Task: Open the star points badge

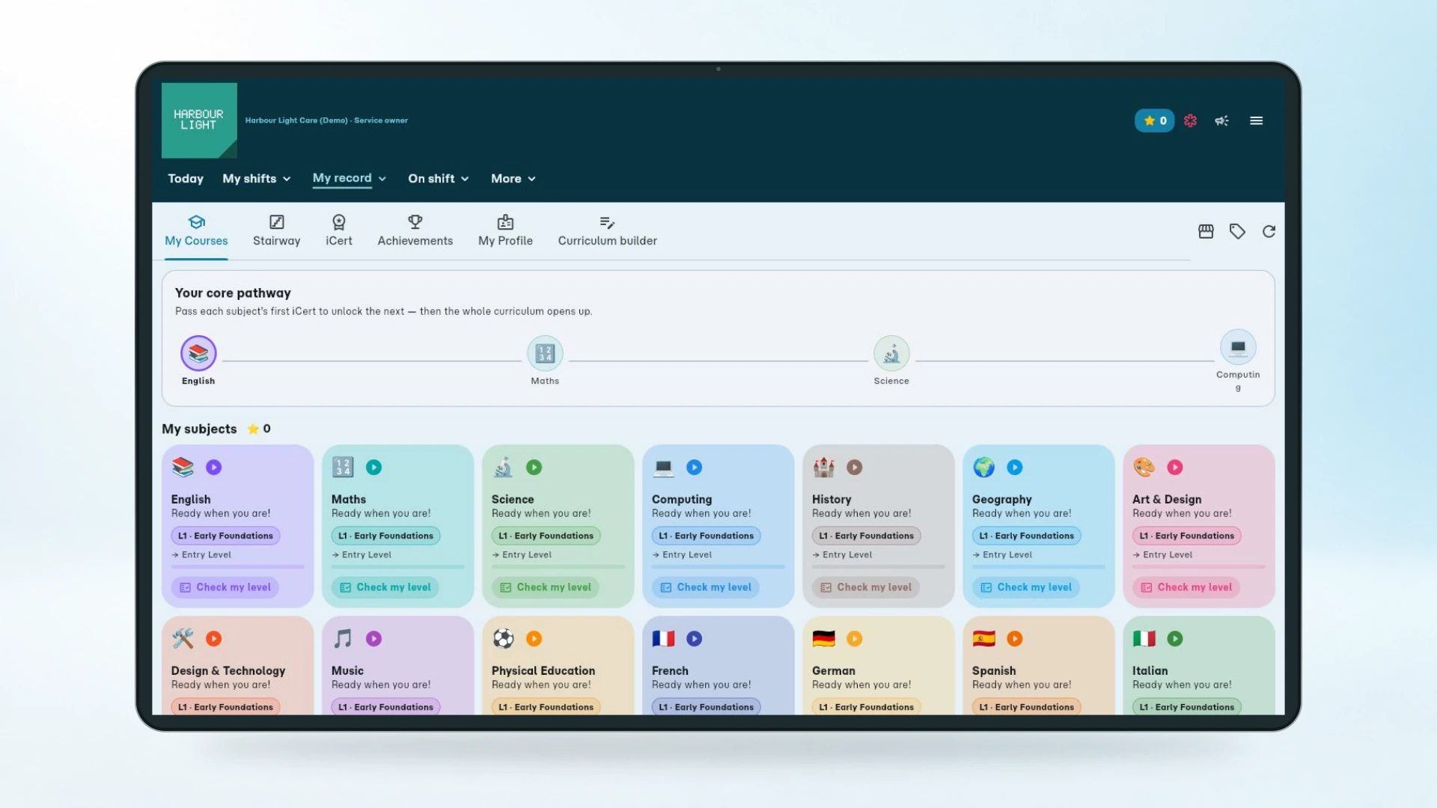Action: coord(1154,120)
